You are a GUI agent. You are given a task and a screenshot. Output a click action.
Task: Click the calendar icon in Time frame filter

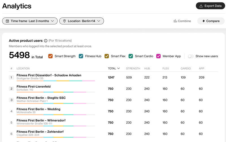click(7, 21)
